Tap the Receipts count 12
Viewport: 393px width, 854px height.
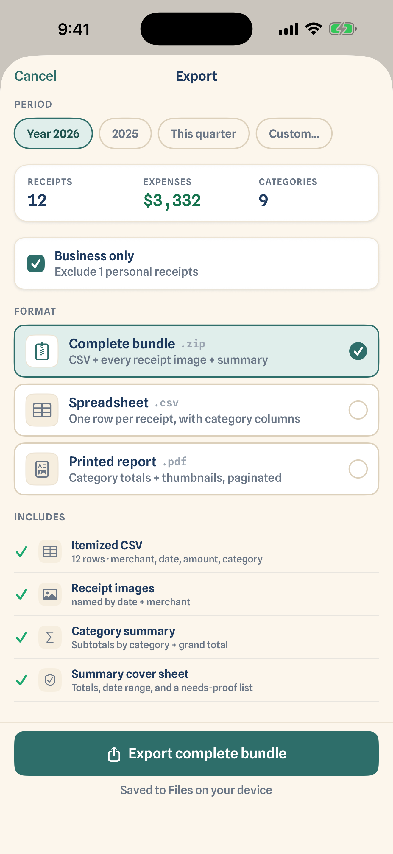(37, 201)
